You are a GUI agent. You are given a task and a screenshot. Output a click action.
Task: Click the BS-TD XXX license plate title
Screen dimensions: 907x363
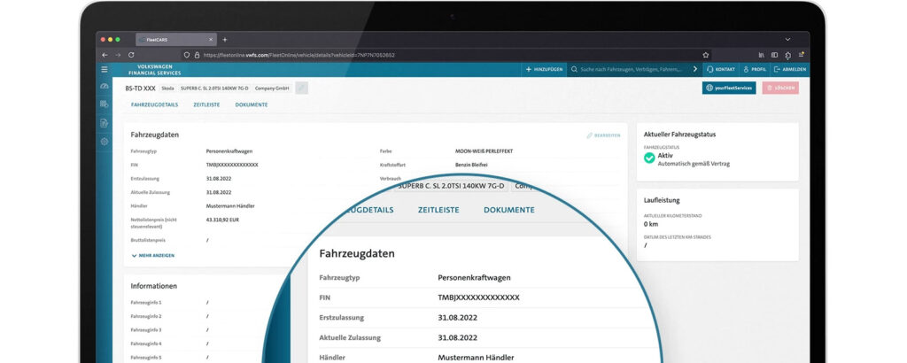141,89
